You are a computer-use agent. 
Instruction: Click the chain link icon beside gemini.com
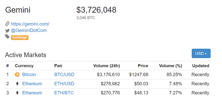(7, 24)
